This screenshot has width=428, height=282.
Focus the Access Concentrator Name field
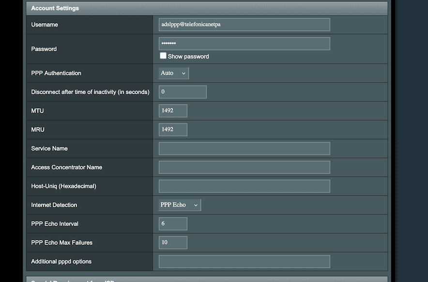[x=244, y=167]
